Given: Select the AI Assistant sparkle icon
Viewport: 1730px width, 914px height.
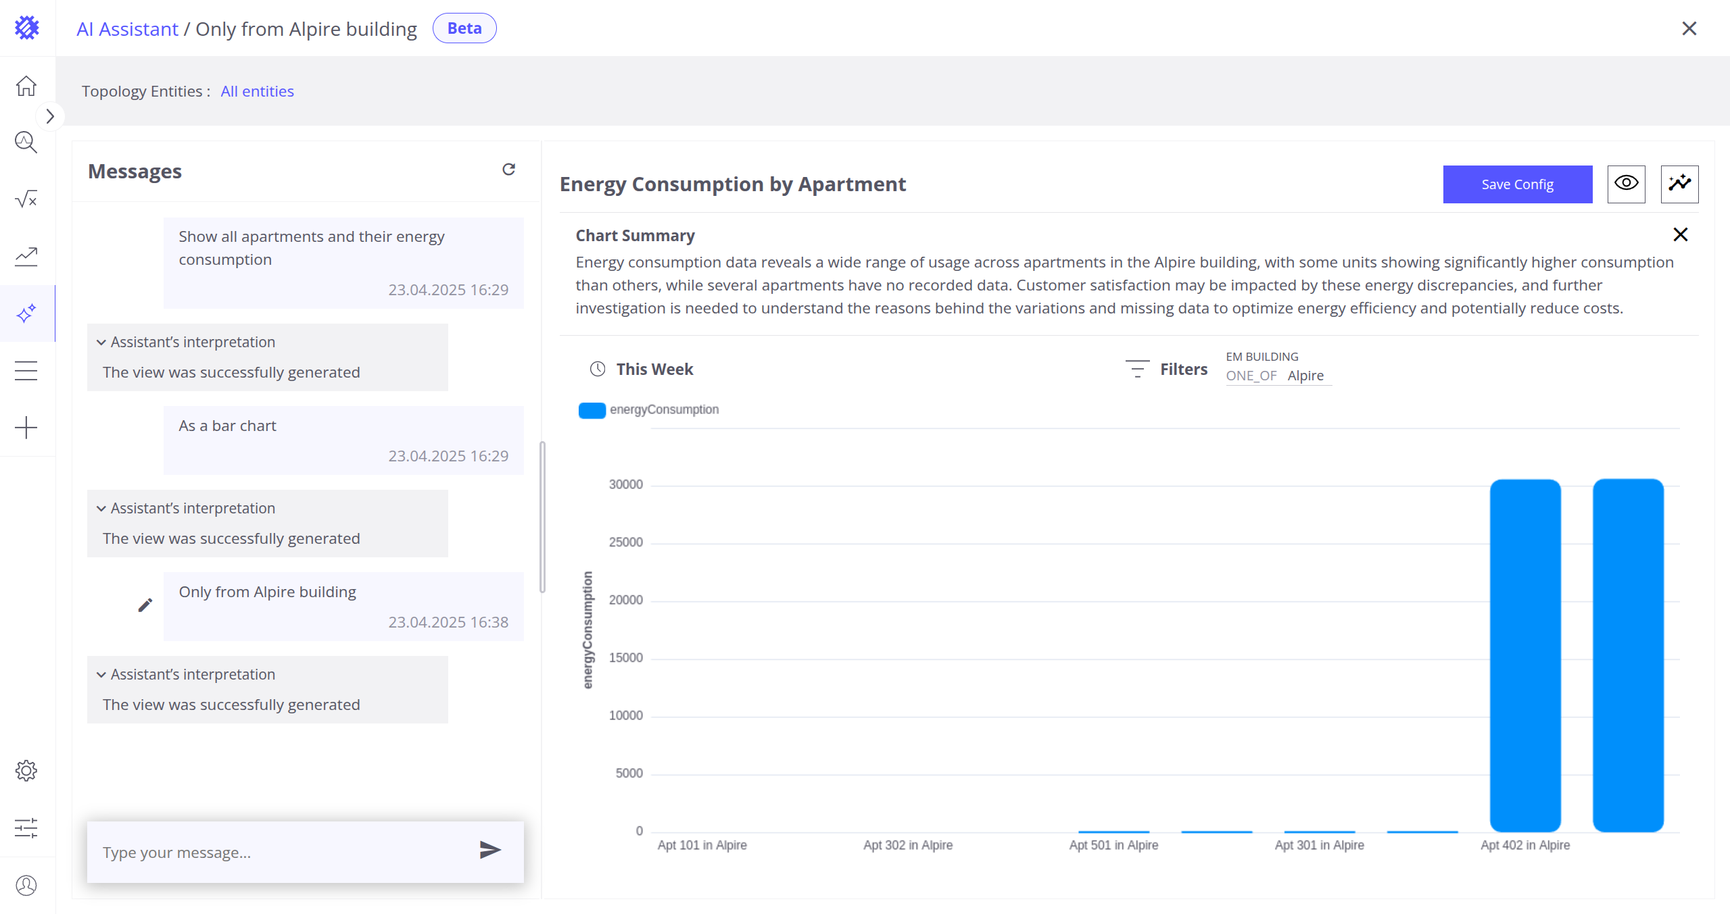Looking at the screenshot, I should [26, 313].
